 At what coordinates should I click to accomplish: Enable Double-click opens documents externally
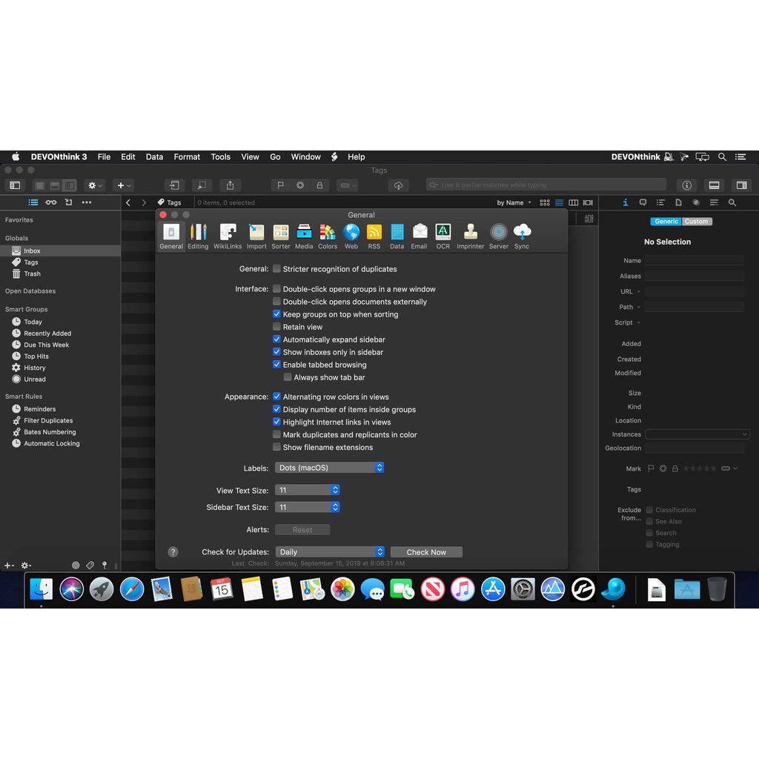point(277,301)
